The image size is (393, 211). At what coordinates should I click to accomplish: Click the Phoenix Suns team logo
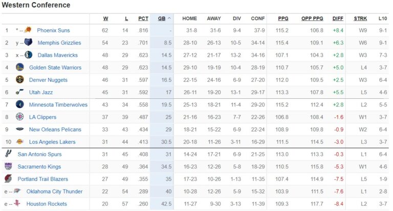28,30
